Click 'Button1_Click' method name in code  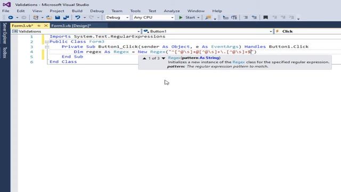[x=118, y=46]
